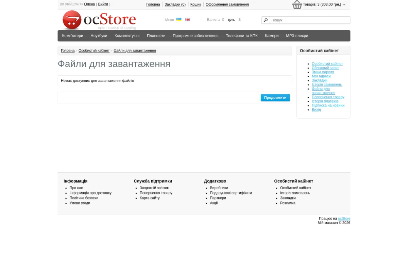Open the Ноутбуки category menu
This screenshot has height=268, width=408.
click(99, 36)
